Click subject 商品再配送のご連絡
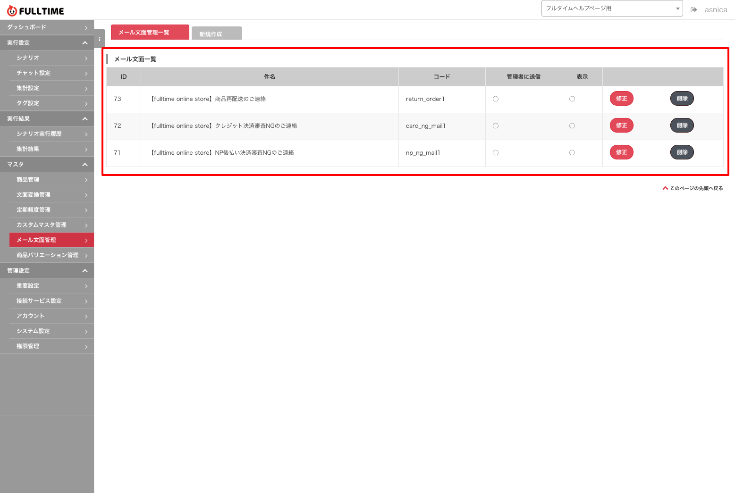 tap(240, 99)
